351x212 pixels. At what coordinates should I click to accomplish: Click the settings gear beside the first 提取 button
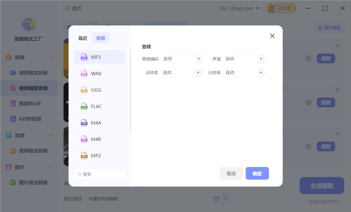tap(308, 58)
